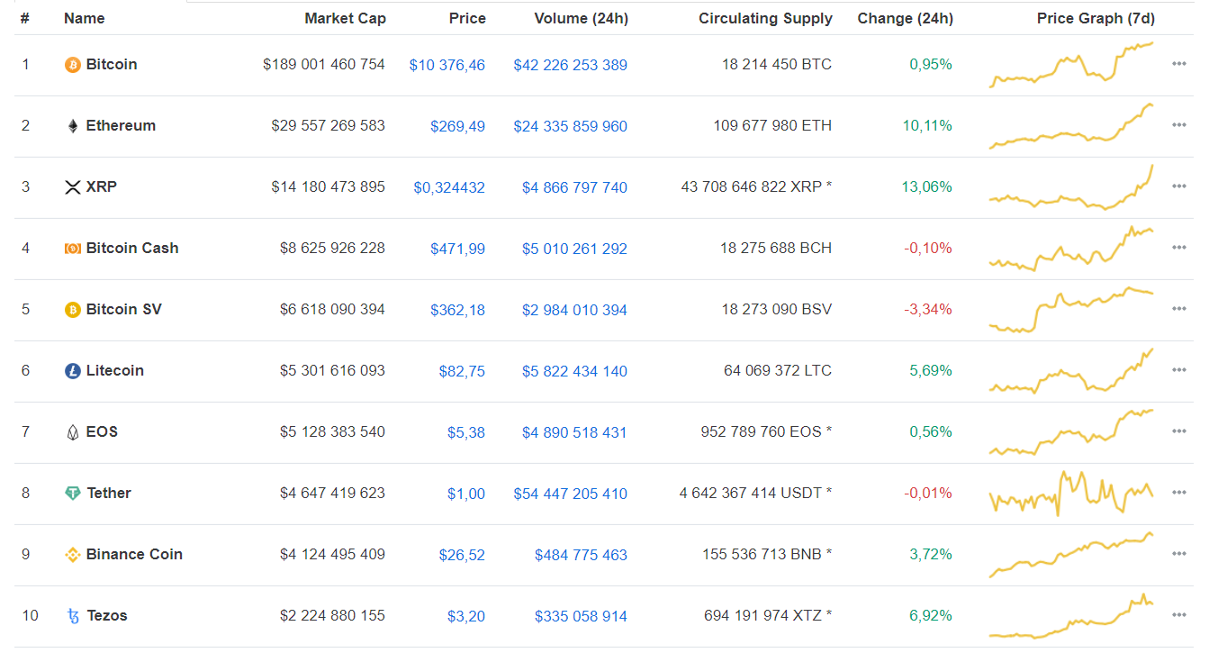Open the three-dot menu for Ethereum row
1209x653 pixels.
tap(1179, 126)
